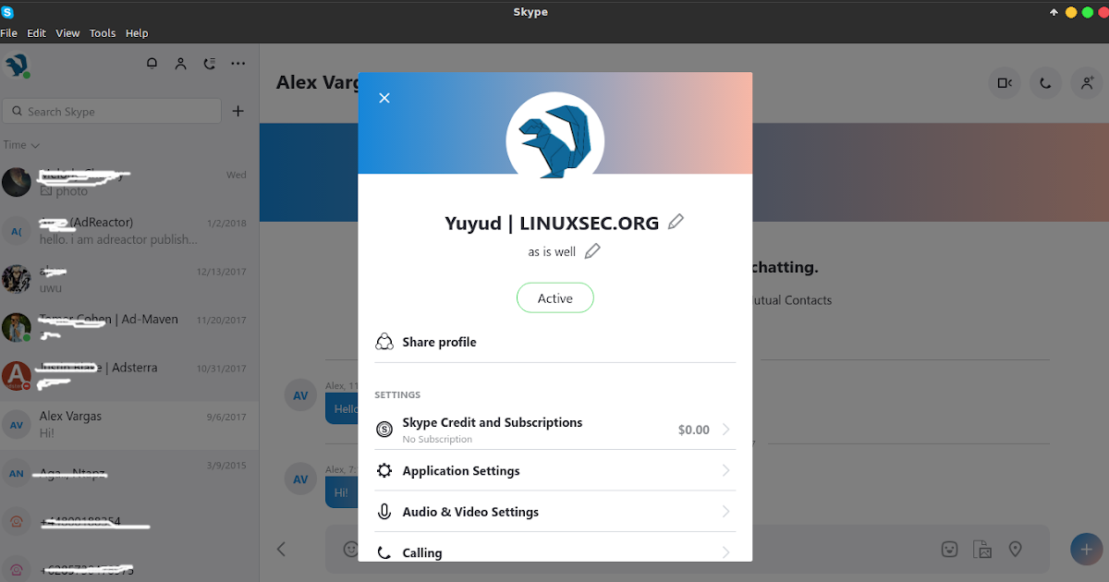Click the Share profile icon

pos(384,342)
